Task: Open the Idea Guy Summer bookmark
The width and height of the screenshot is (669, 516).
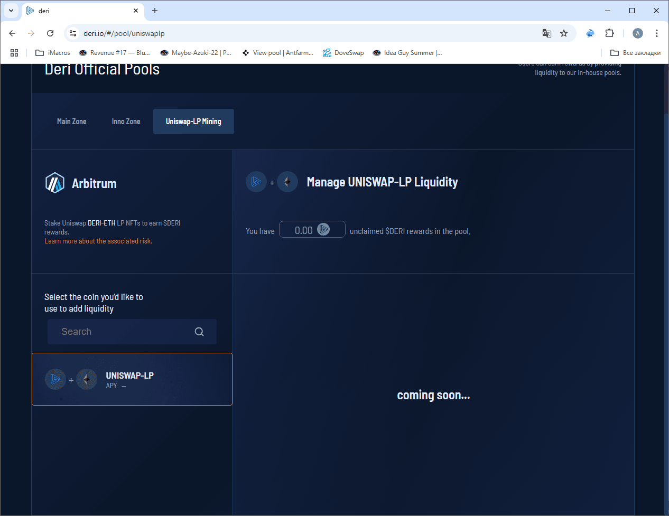Action: pos(407,53)
